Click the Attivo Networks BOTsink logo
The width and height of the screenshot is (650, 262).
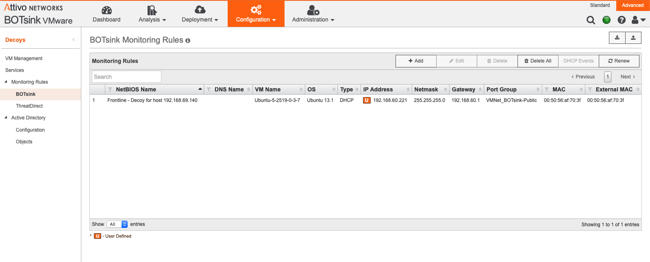pos(38,14)
